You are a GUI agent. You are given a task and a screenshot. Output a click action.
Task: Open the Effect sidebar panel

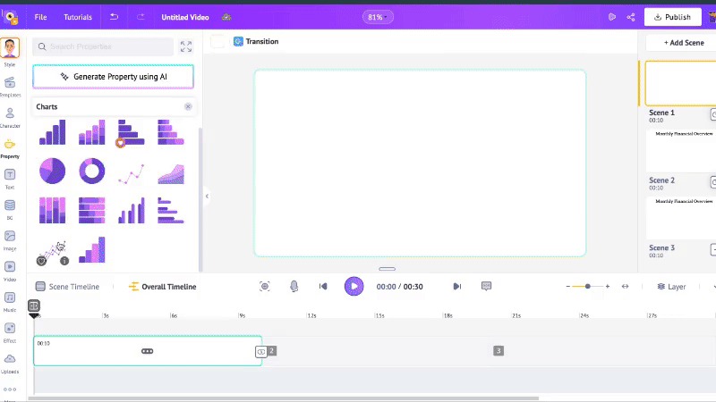(x=10, y=332)
